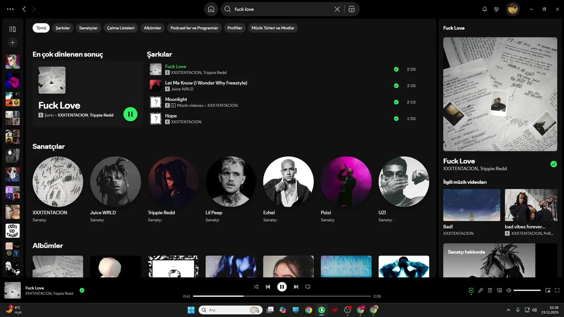Toggle saved check for Moonlight row
The width and height of the screenshot is (564, 317).
tap(396, 102)
